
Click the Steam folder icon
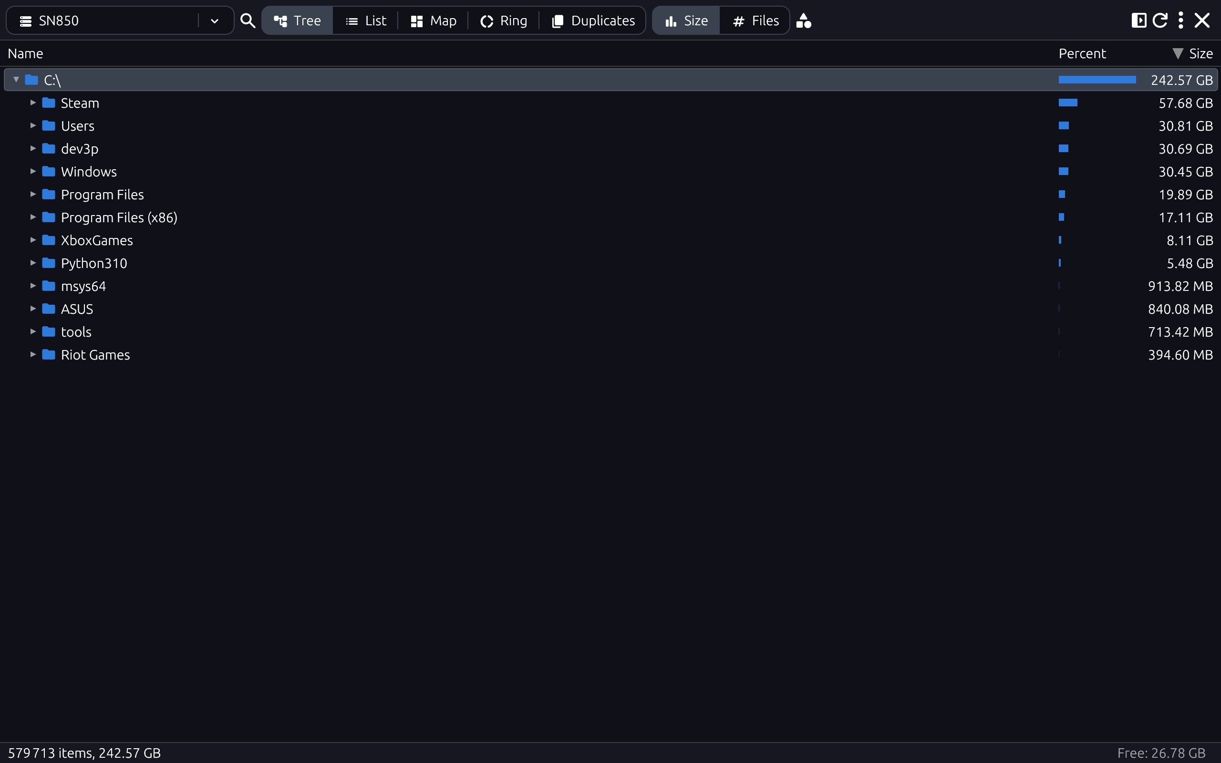coord(49,103)
